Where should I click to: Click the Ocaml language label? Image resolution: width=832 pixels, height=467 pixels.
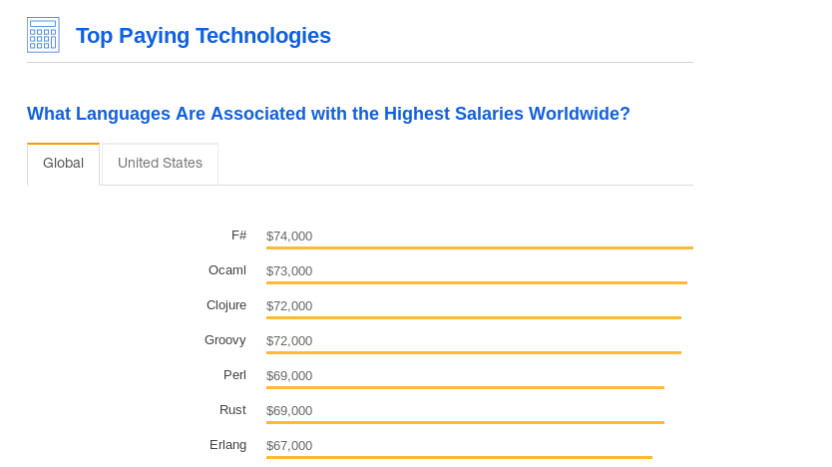pyautogui.click(x=227, y=270)
